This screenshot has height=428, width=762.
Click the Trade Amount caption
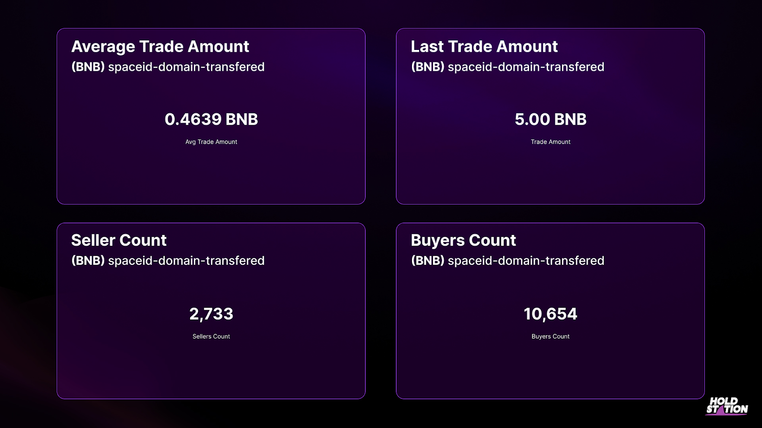pyautogui.click(x=551, y=142)
